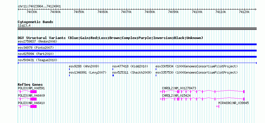This screenshot has width=265, height=123.
Task: Click the POLD3|NR_046409 transcript label
Action: pyautogui.click(x=31, y=96)
